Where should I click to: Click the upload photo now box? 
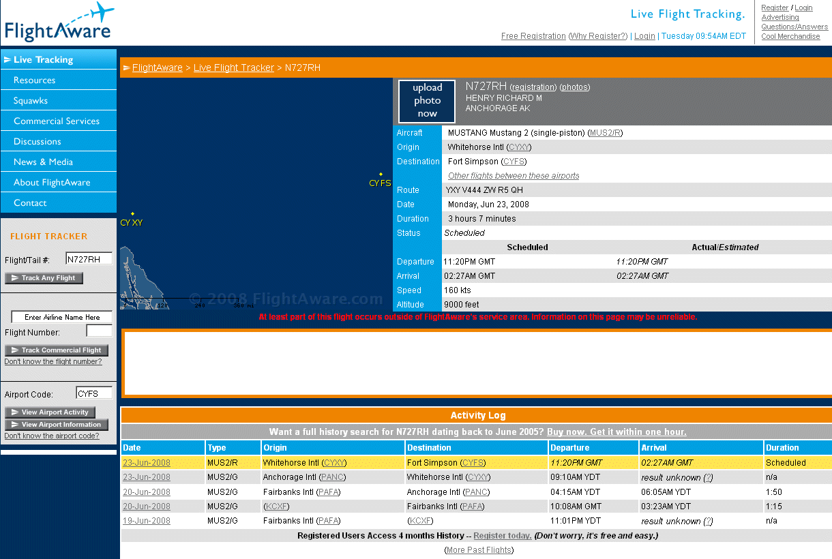[427, 101]
